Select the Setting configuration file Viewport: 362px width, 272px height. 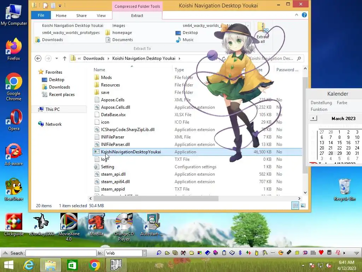tap(107, 167)
